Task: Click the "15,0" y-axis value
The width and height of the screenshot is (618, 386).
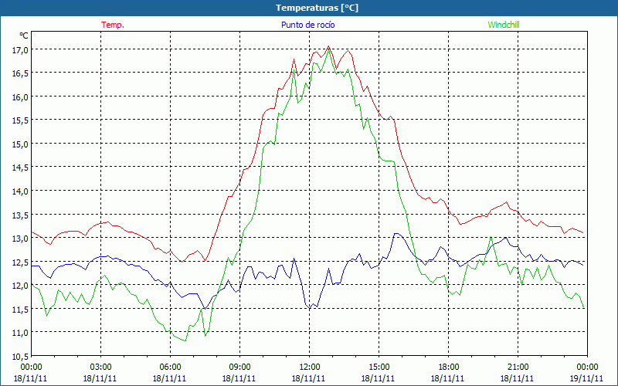Action: point(20,144)
